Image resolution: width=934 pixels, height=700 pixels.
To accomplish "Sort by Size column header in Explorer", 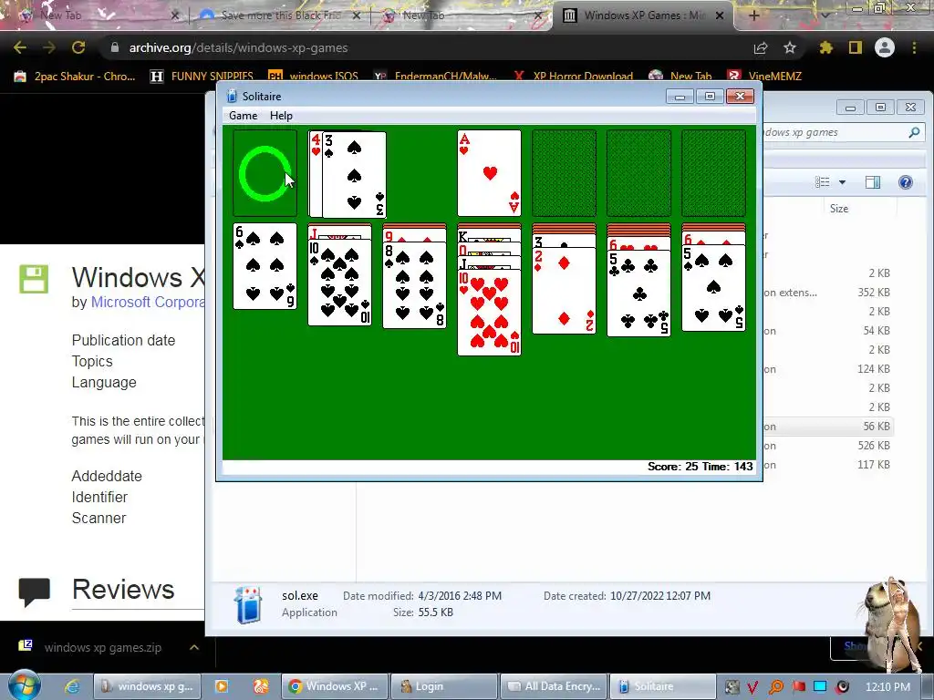I will pos(839,209).
